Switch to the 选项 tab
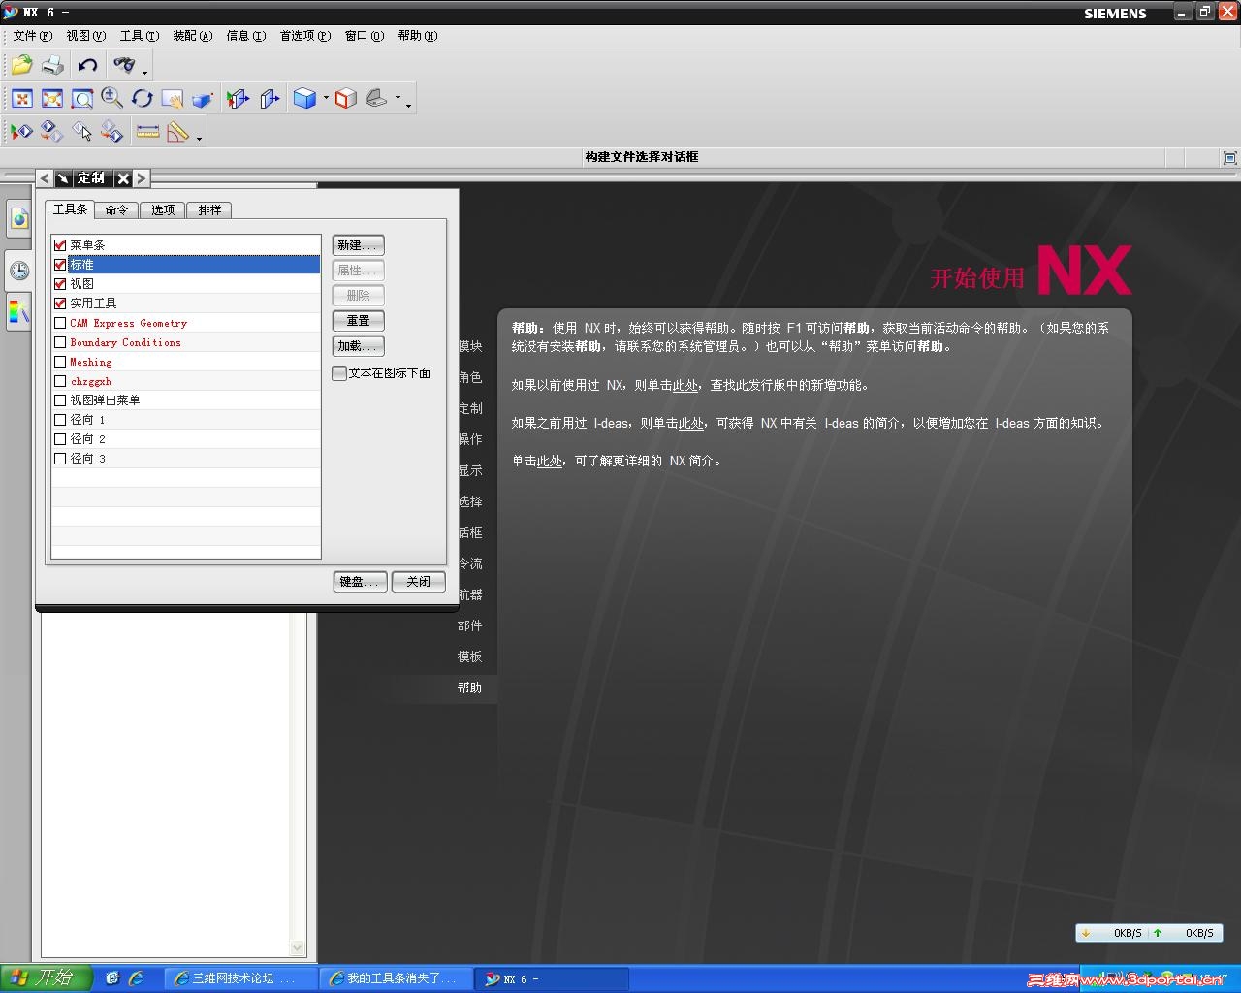1241x993 pixels. pyautogui.click(x=163, y=210)
